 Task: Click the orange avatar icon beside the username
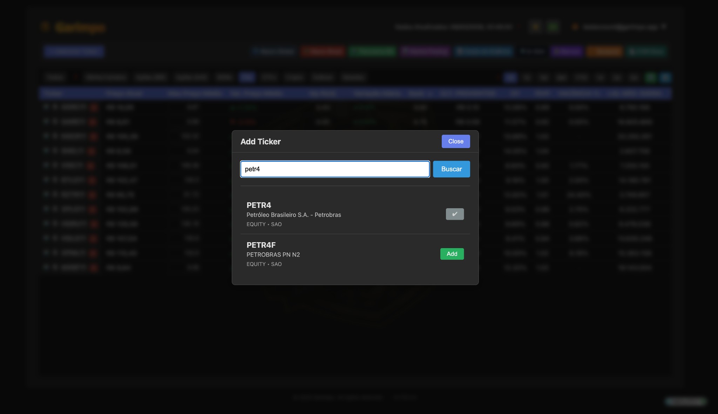575,27
